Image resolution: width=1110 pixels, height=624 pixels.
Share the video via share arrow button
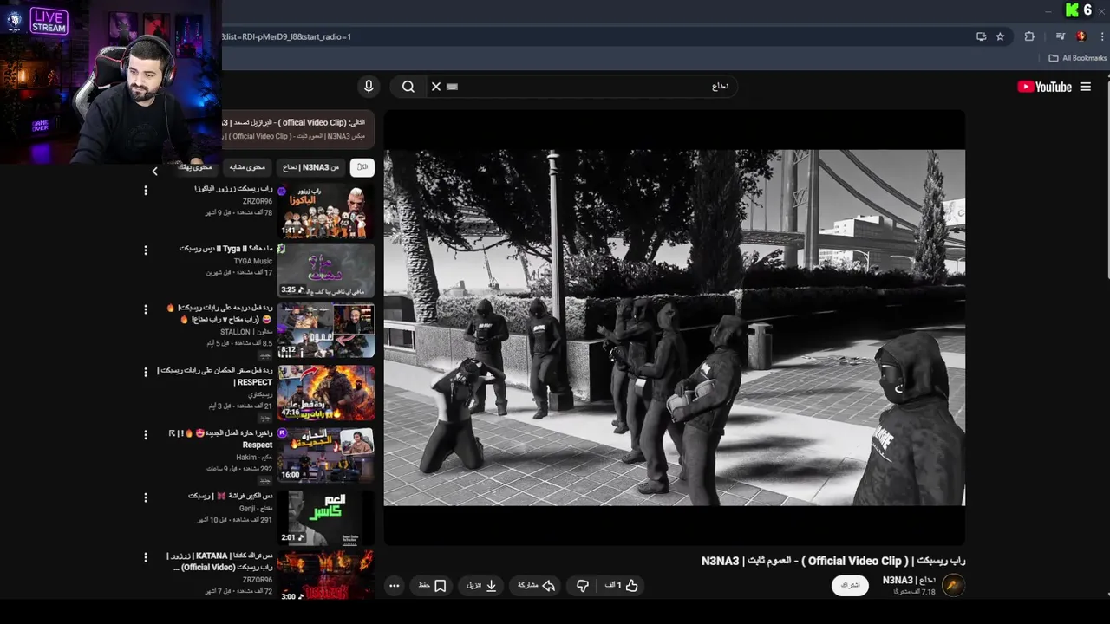(x=536, y=586)
